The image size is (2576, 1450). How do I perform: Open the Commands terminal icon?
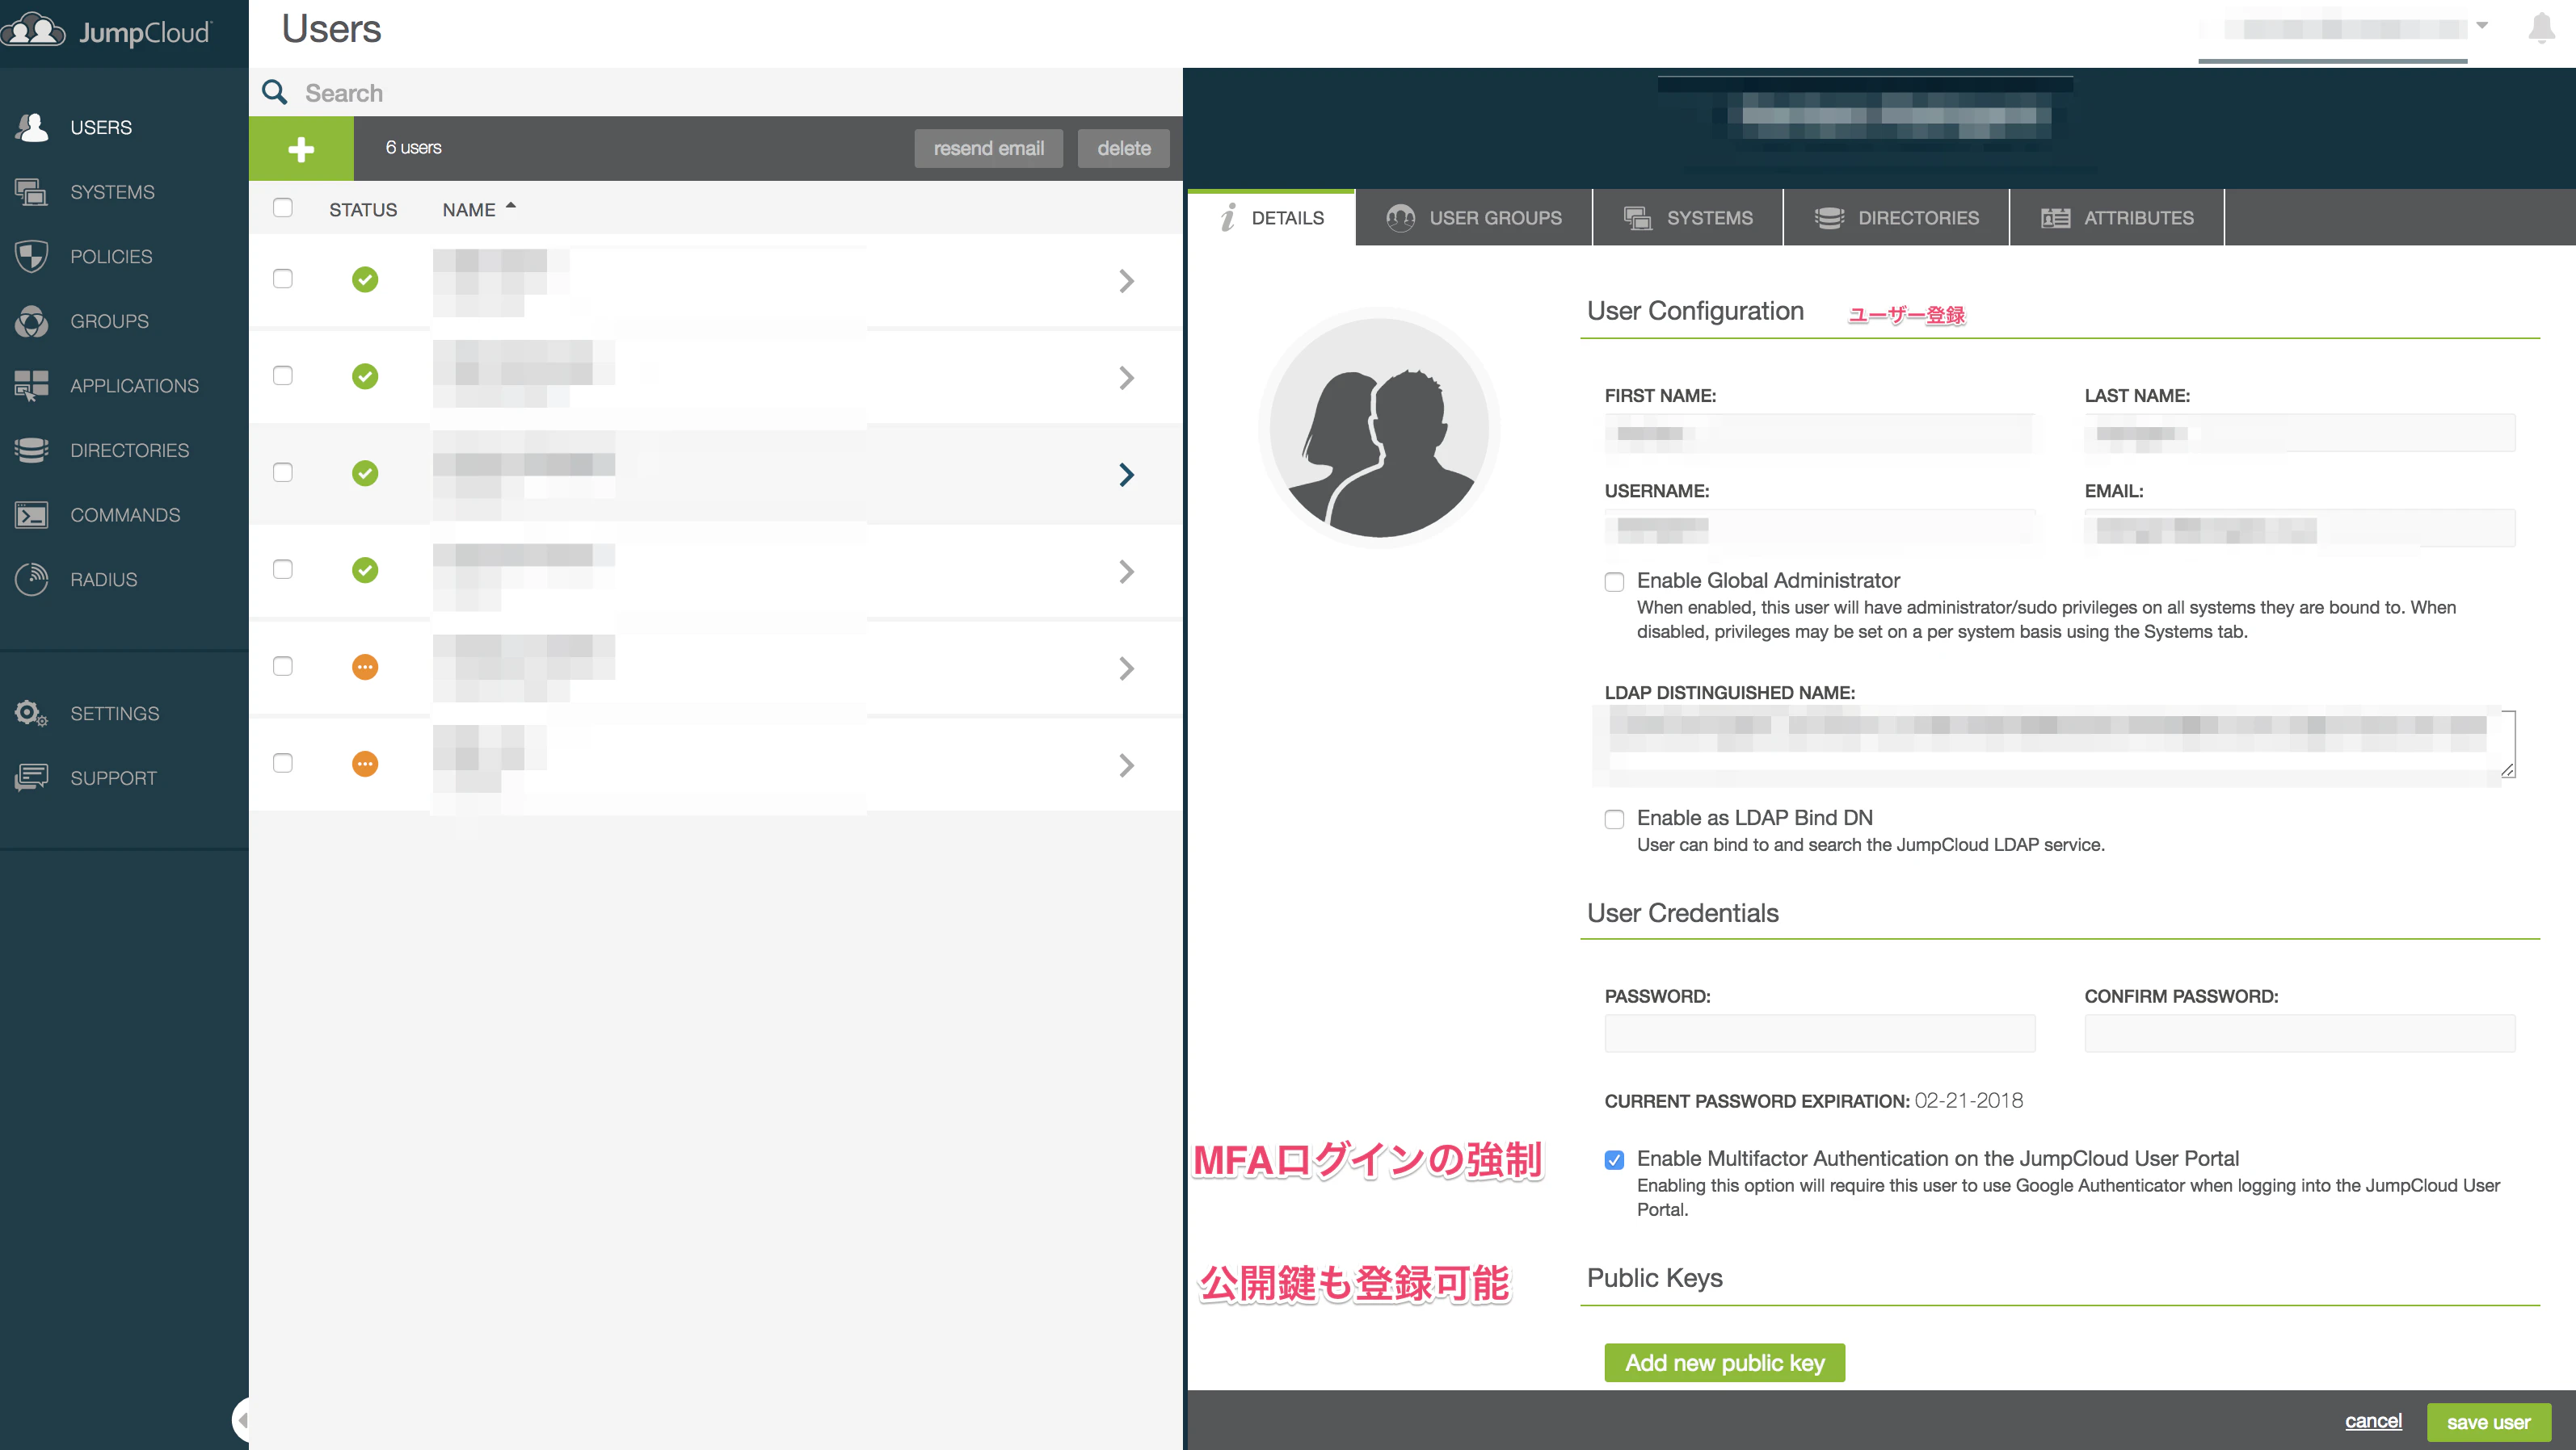[32, 514]
